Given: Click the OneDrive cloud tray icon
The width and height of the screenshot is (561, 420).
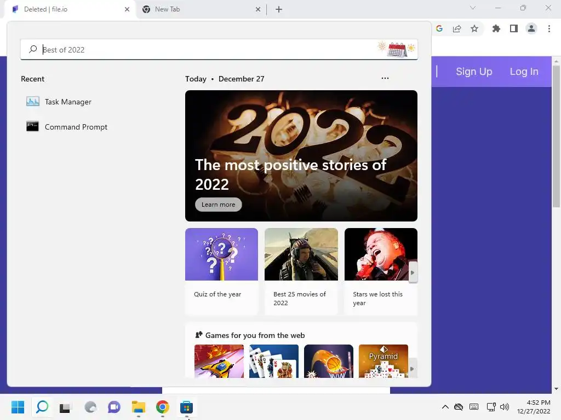Looking at the screenshot, I should coord(459,407).
